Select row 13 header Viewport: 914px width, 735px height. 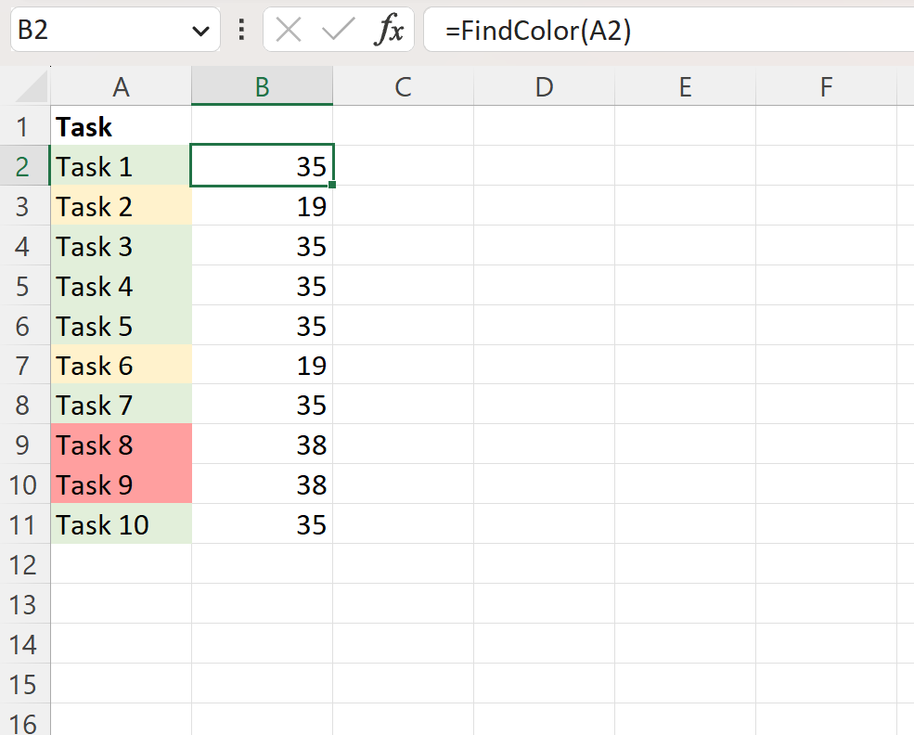click(x=25, y=604)
